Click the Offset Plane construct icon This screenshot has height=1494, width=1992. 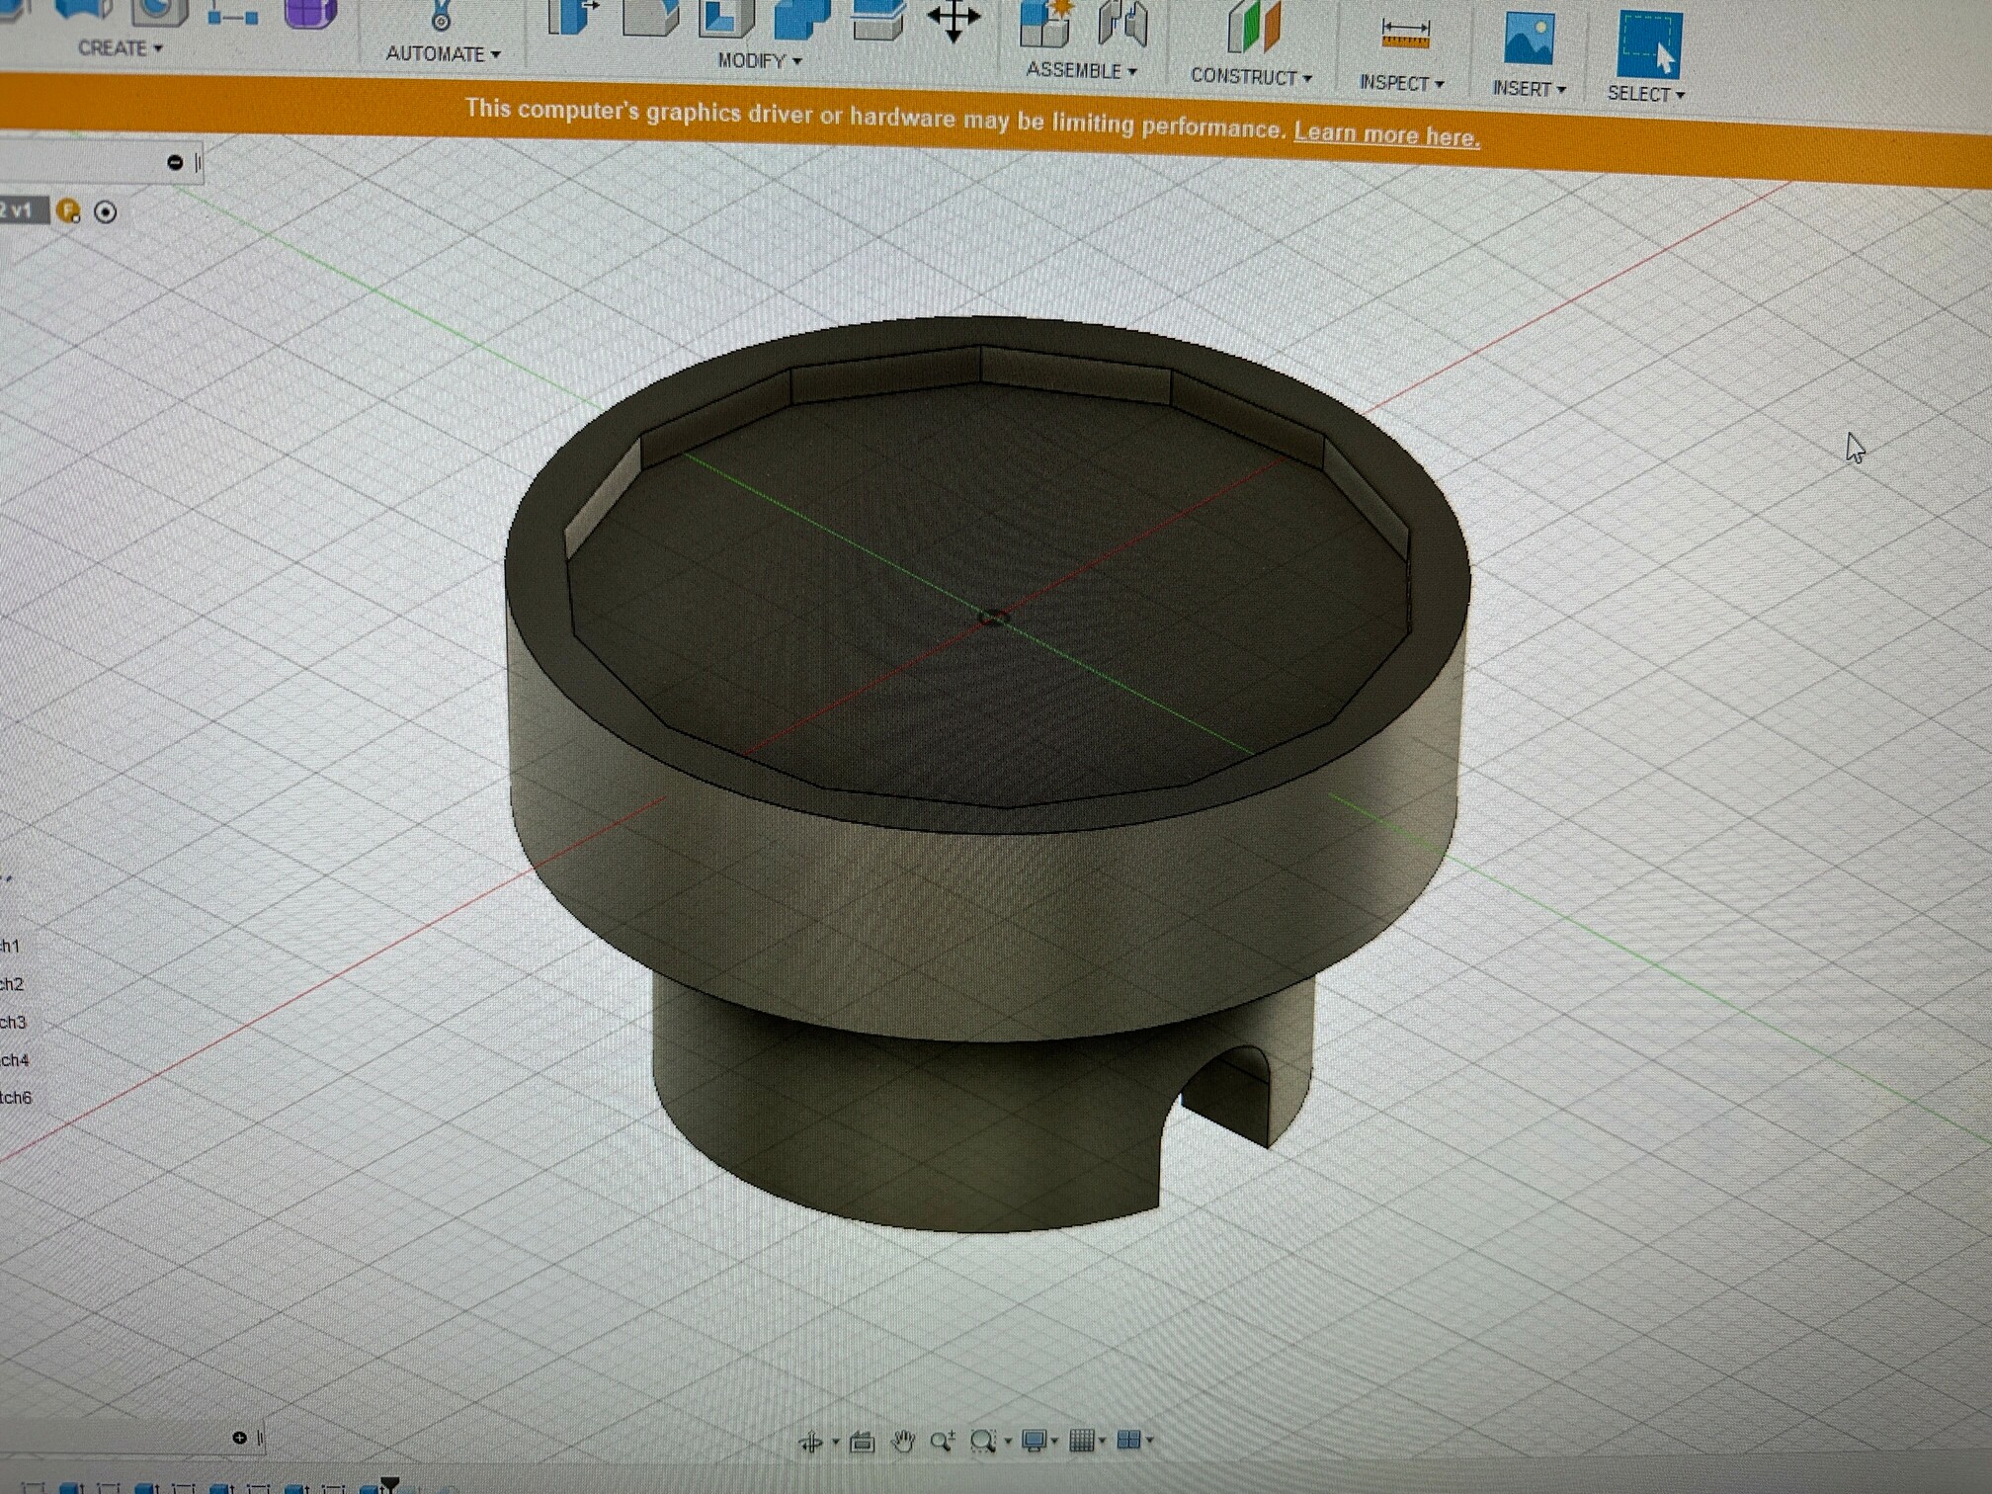point(1253,26)
